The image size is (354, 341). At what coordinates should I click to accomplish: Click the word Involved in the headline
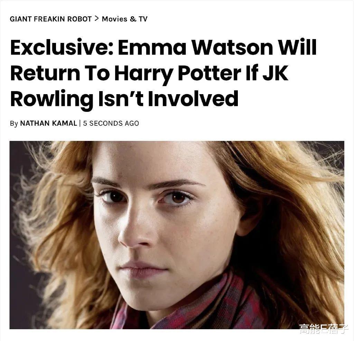click(x=193, y=99)
